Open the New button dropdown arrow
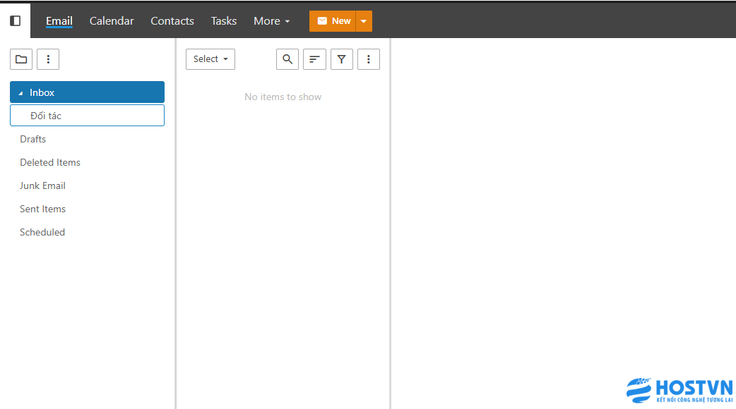The width and height of the screenshot is (736, 409). [363, 21]
